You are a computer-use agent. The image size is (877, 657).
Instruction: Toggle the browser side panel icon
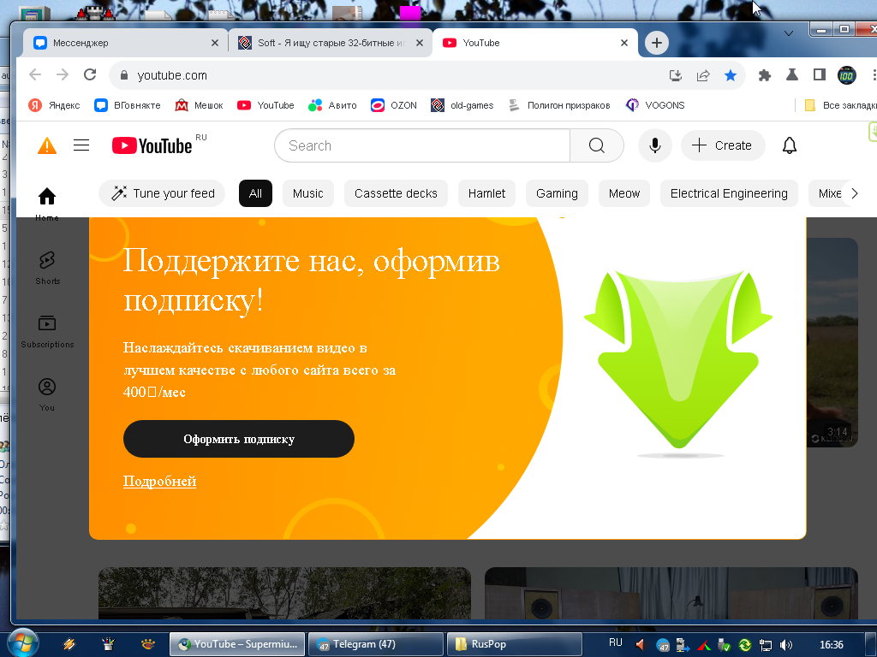pos(820,75)
